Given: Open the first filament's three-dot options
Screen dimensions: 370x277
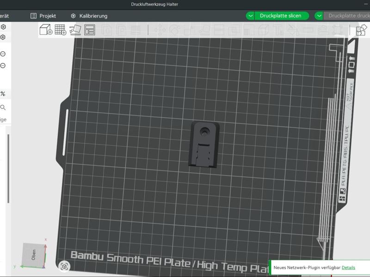Looking at the screenshot, I should (x=3, y=54).
